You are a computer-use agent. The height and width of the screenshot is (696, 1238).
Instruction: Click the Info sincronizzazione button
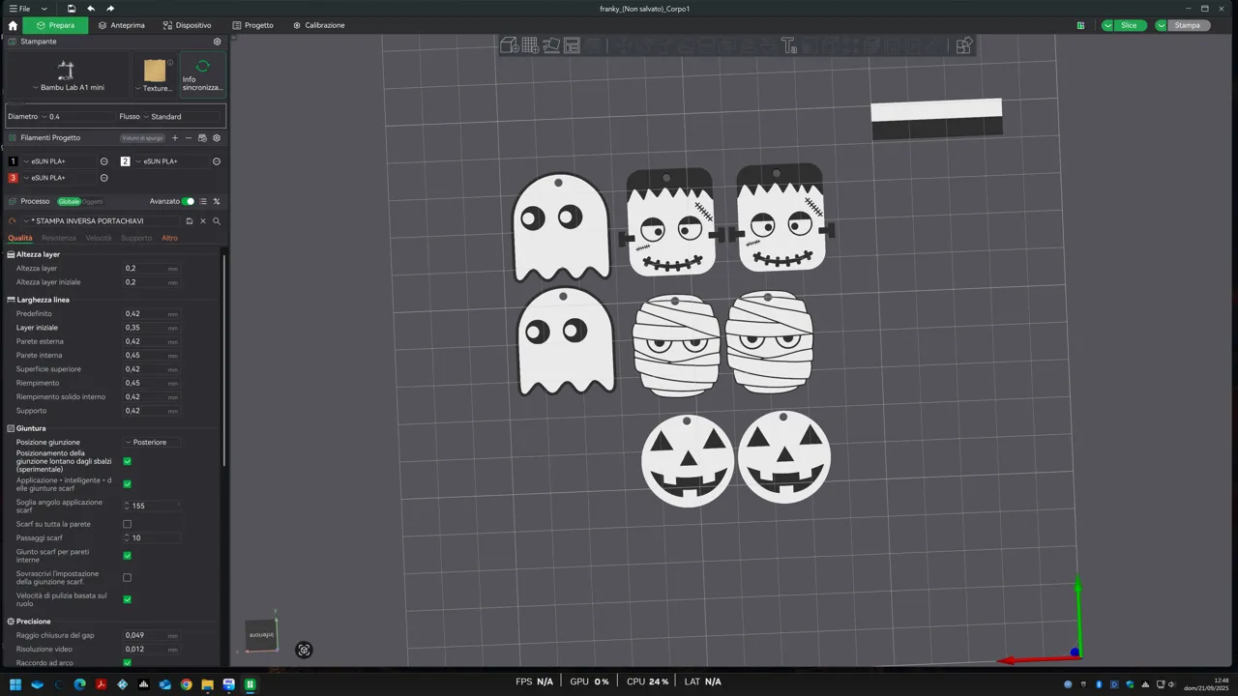pos(203,75)
